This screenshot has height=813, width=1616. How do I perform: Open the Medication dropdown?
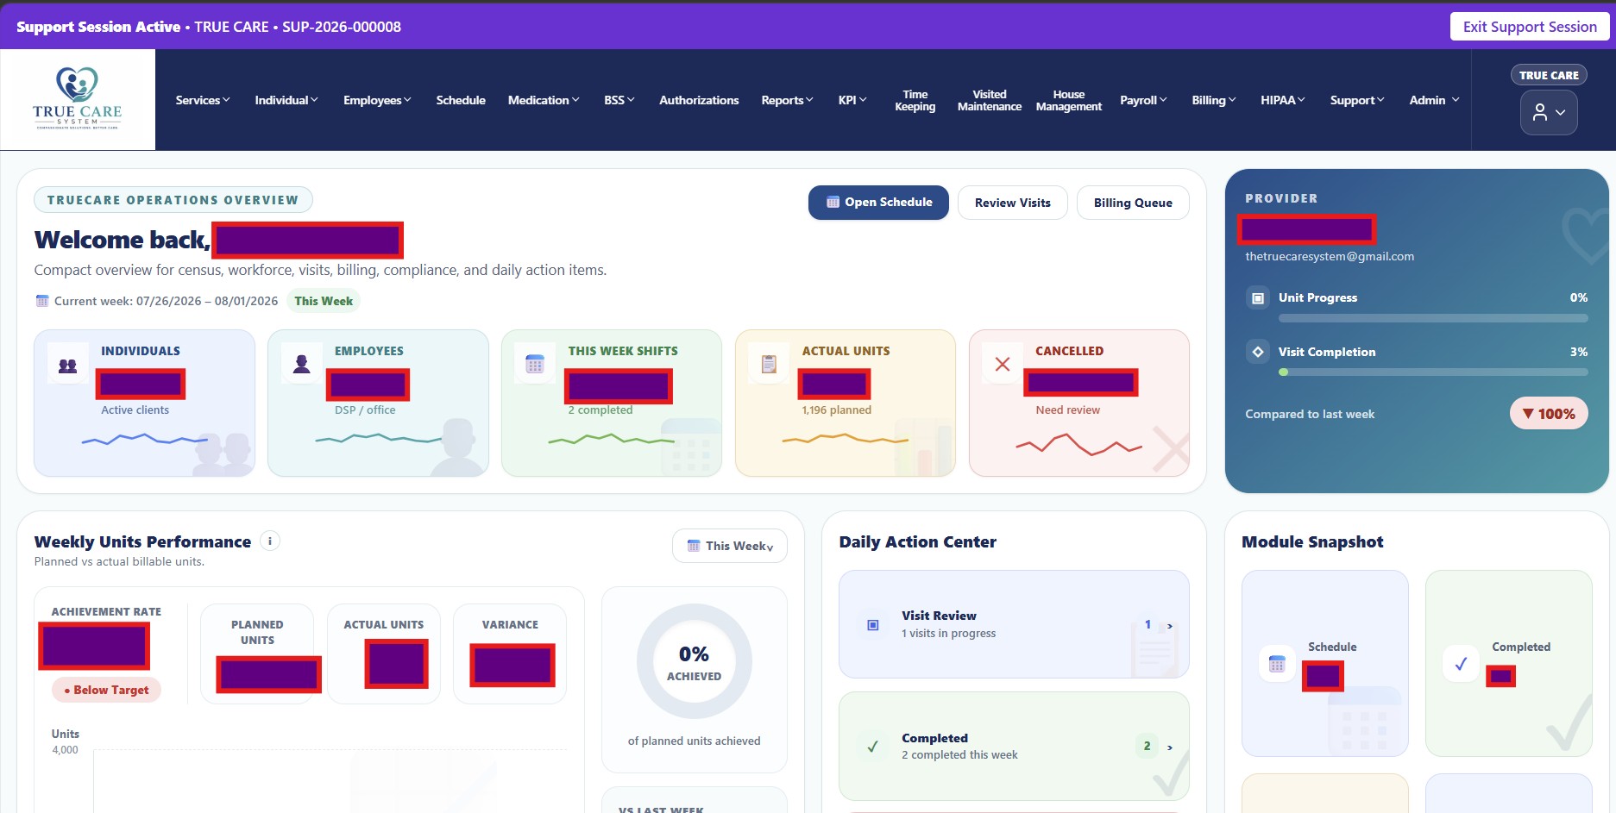coord(544,100)
